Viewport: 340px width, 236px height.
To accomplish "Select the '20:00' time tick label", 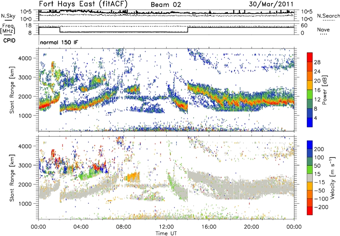I will click(x=251, y=227).
